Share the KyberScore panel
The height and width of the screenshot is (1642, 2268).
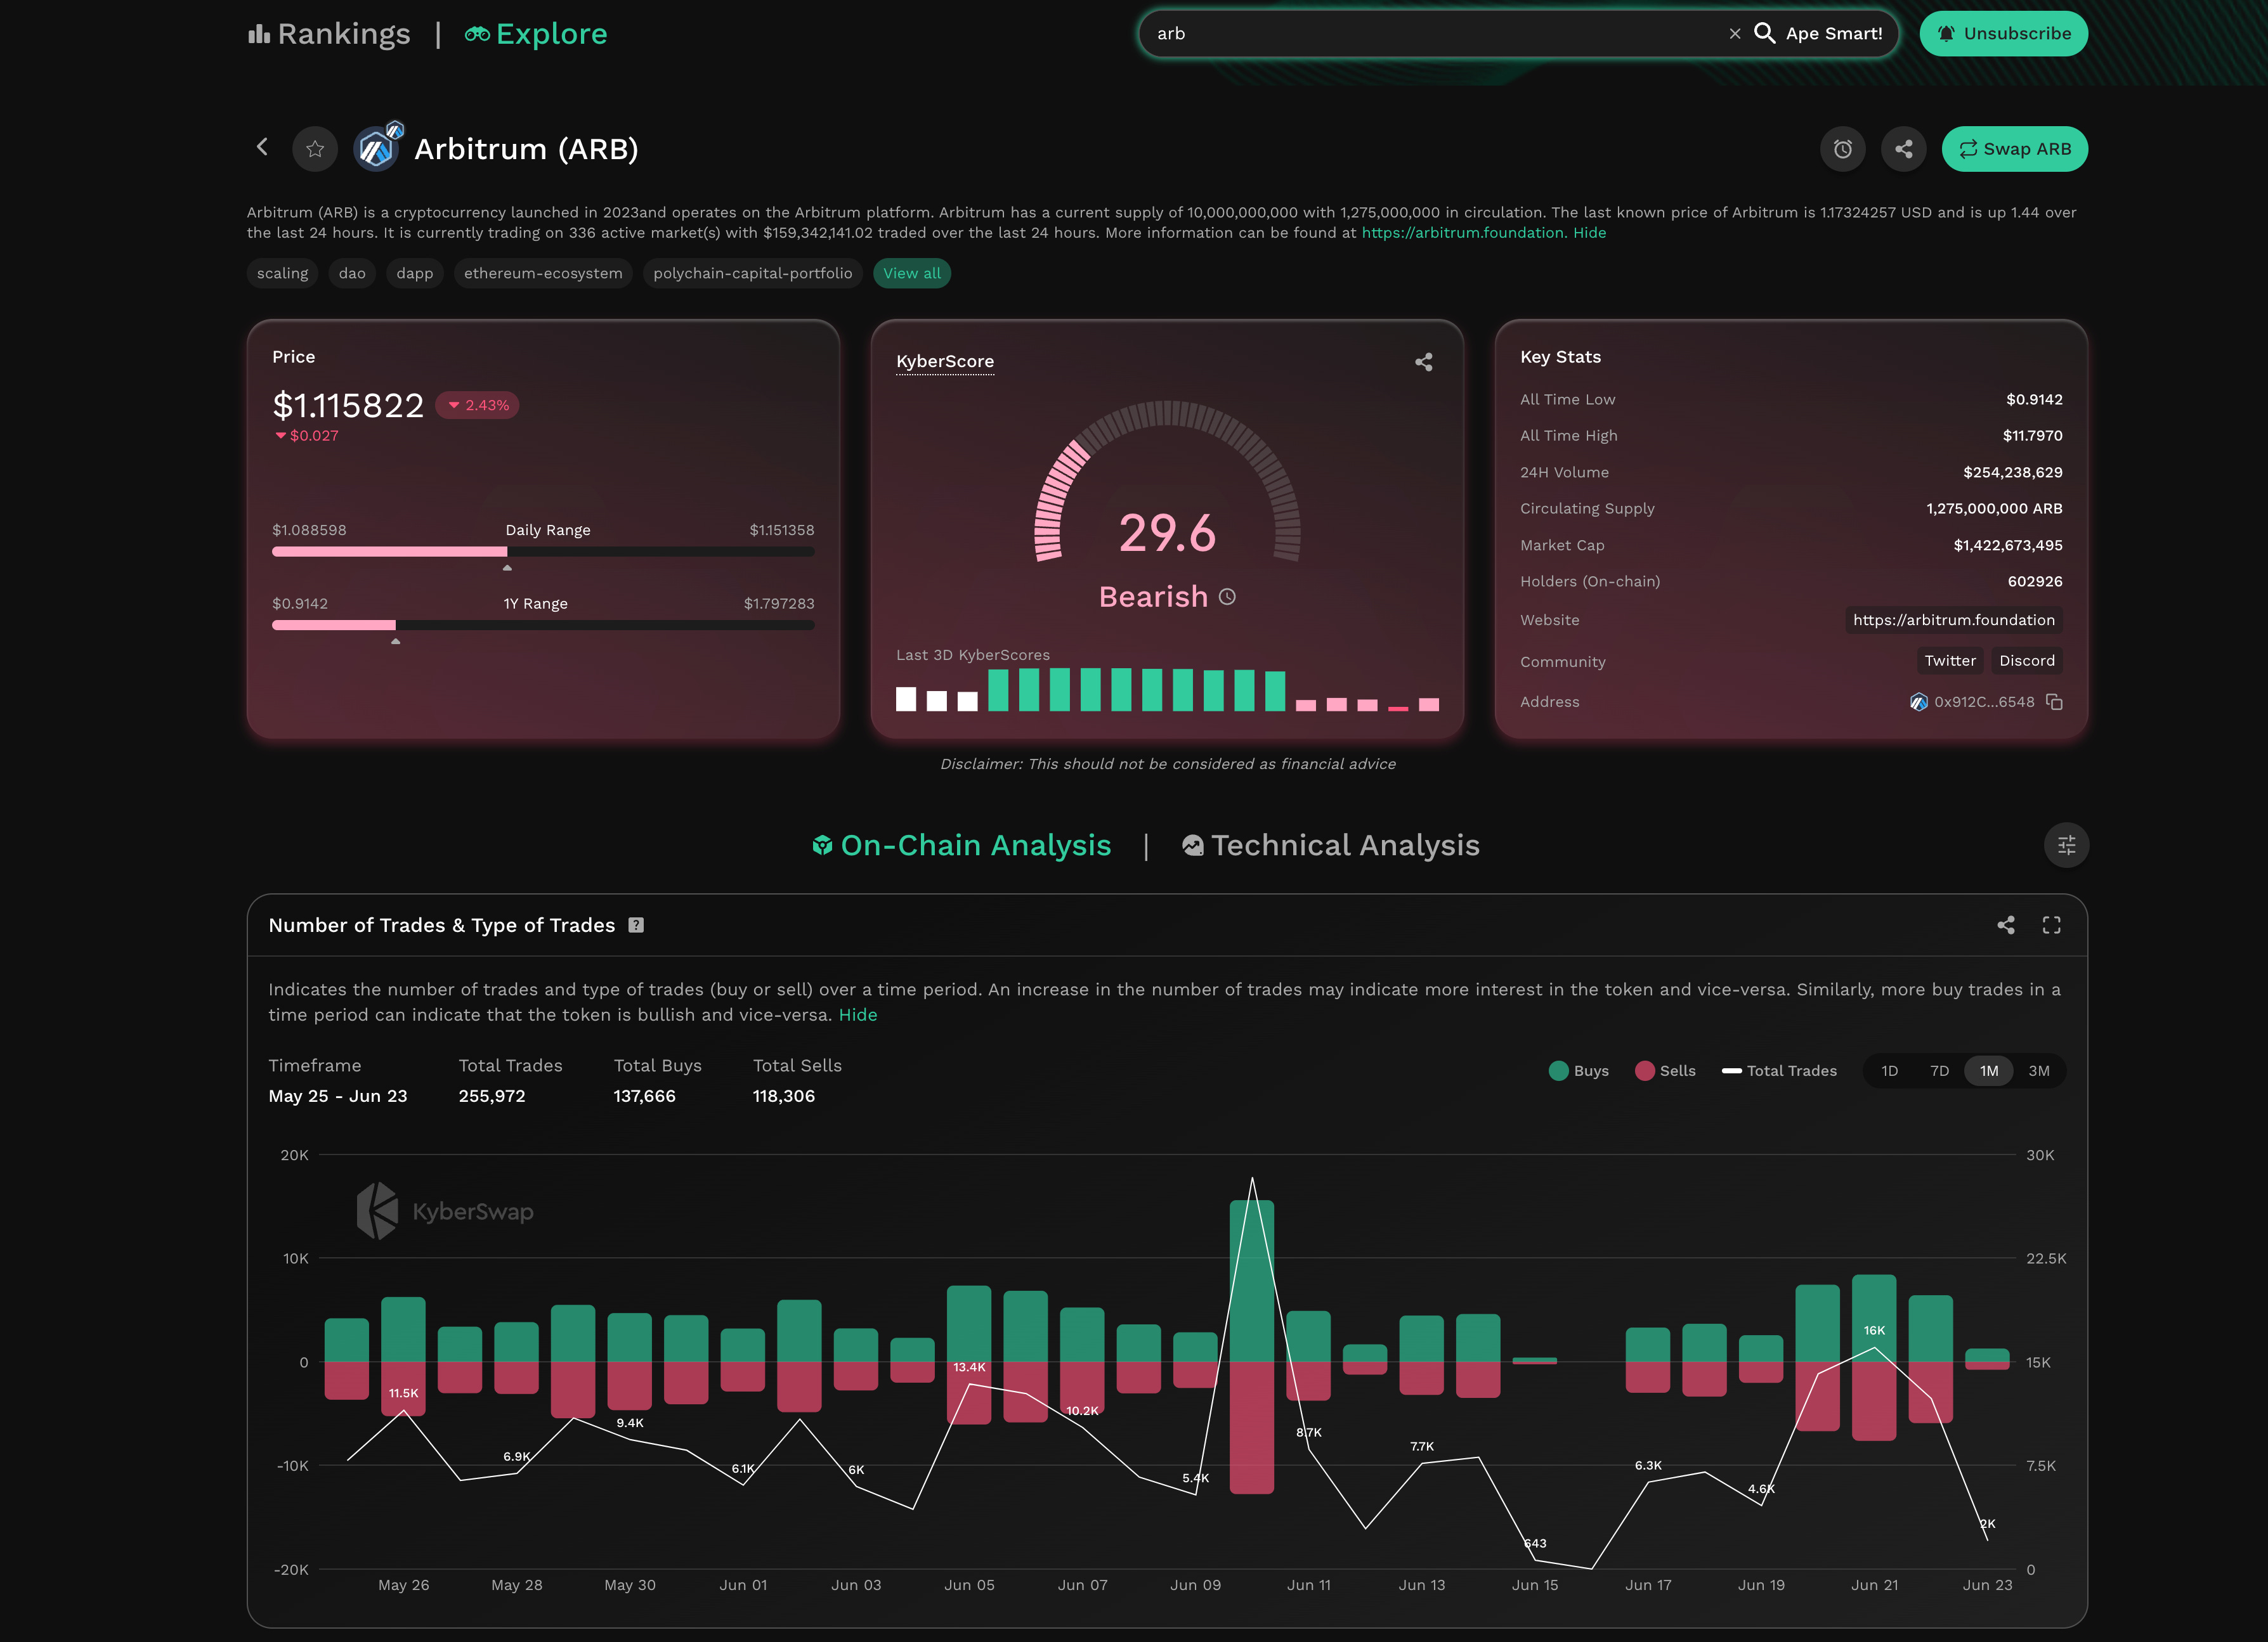click(1424, 362)
